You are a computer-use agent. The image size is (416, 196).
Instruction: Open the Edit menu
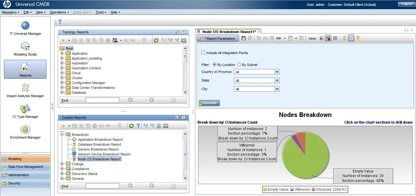(x=28, y=12)
